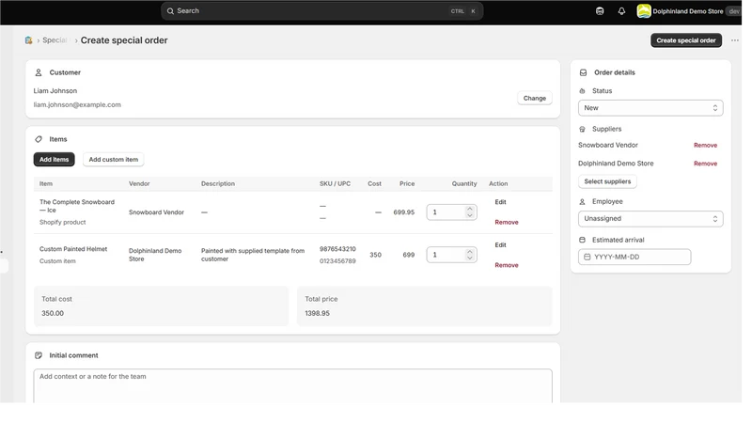Screen dimensions: 752x423
Task: Focus the top Search field
Action: 321,11
